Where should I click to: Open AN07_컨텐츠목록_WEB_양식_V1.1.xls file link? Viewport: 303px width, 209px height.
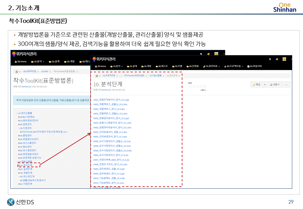pyautogui.click(x=111, y=160)
